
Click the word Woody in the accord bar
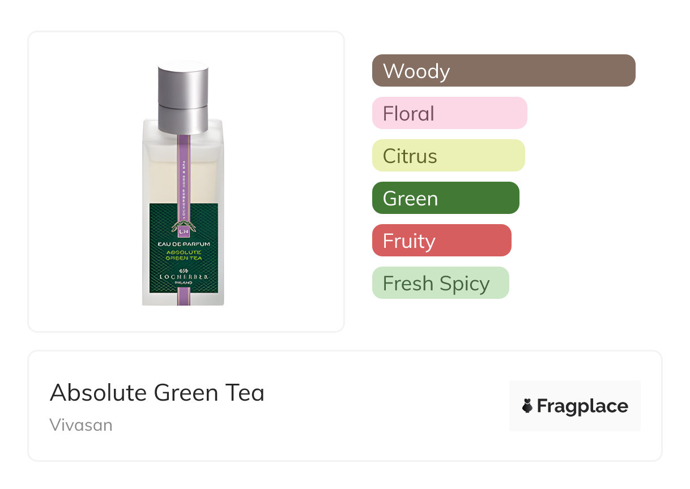tap(416, 71)
